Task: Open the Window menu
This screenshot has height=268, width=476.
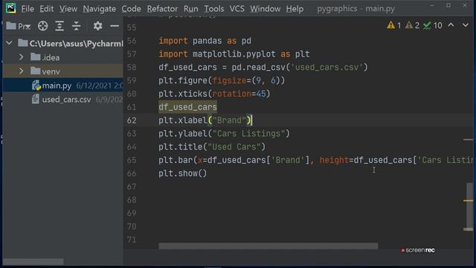Action: click(x=265, y=9)
